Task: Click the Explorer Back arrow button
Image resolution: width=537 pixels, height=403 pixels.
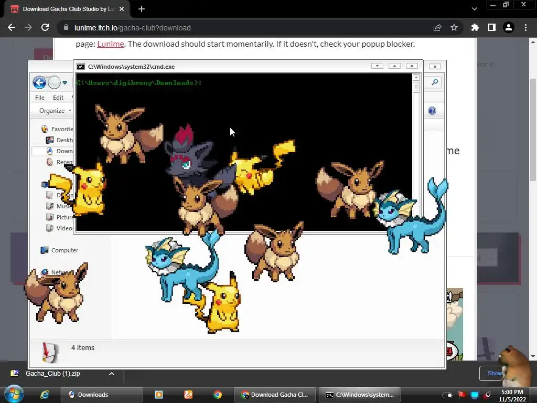Action: [x=39, y=82]
